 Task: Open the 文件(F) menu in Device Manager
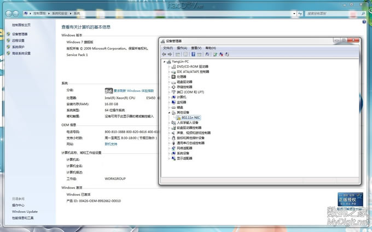[x=168, y=48]
